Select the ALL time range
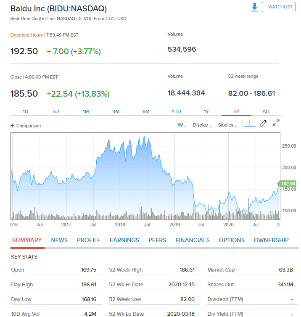Image resolution: width=301 pixels, height=317 pixels. coord(267,111)
